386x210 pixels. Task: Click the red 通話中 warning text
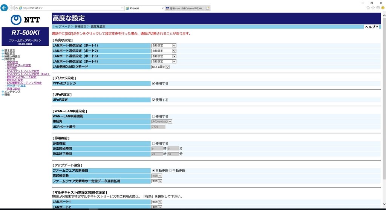[x=121, y=34]
